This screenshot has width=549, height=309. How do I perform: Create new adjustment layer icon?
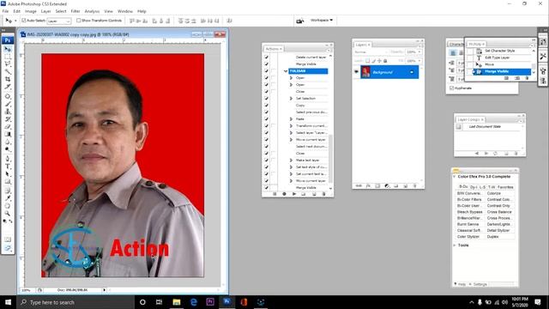click(x=387, y=186)
